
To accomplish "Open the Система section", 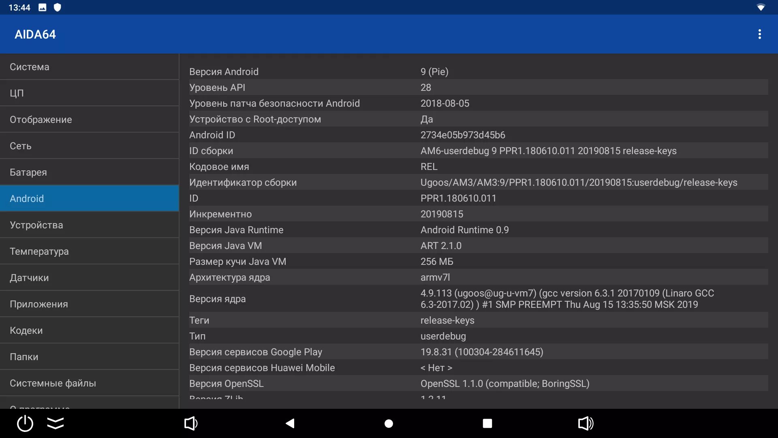I will 89,67.
